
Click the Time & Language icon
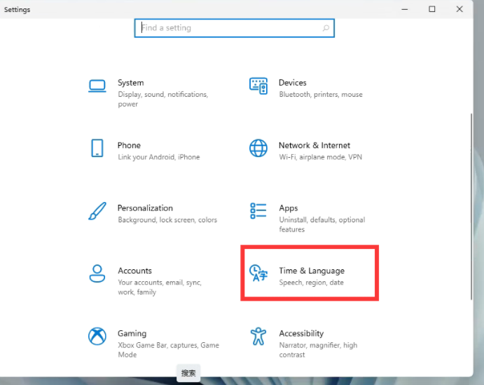point(258,273)
